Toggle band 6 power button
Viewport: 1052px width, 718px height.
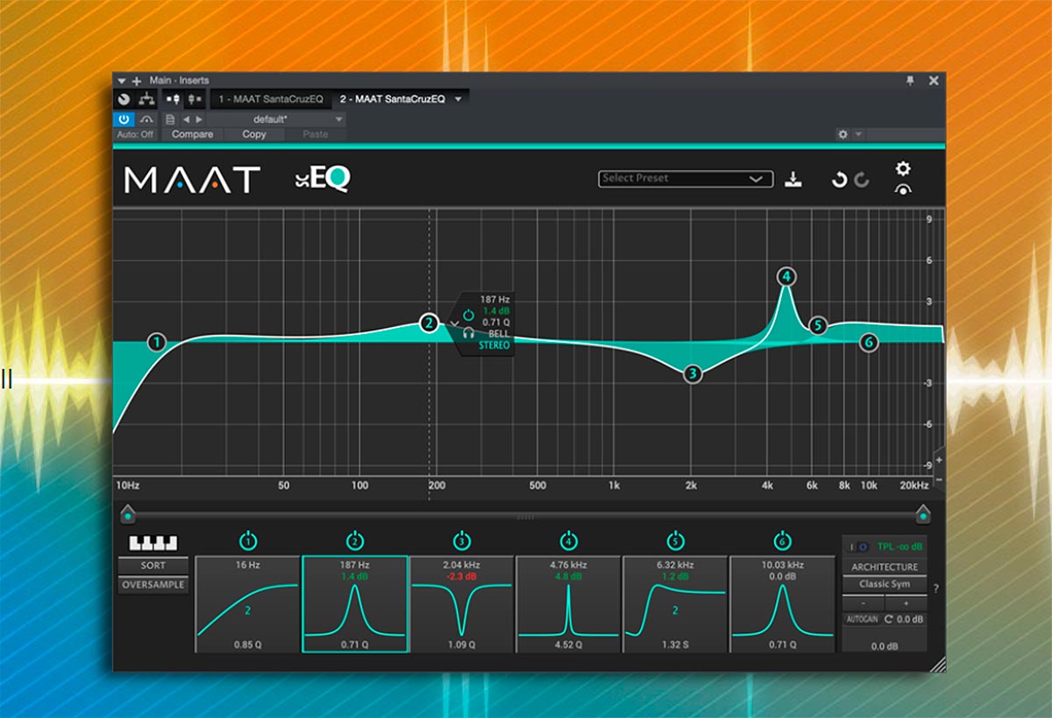783,540
